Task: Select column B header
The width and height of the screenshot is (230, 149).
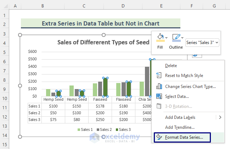Action: tap(43, 6)
